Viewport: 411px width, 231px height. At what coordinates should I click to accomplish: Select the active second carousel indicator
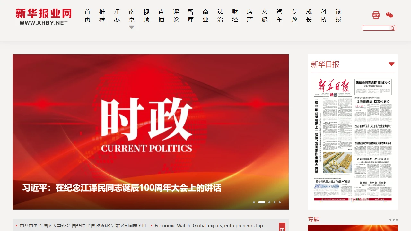(x=262, y=202)
